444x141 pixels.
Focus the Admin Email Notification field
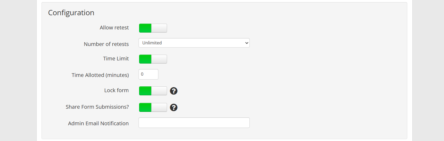click(x=194, y=123)
